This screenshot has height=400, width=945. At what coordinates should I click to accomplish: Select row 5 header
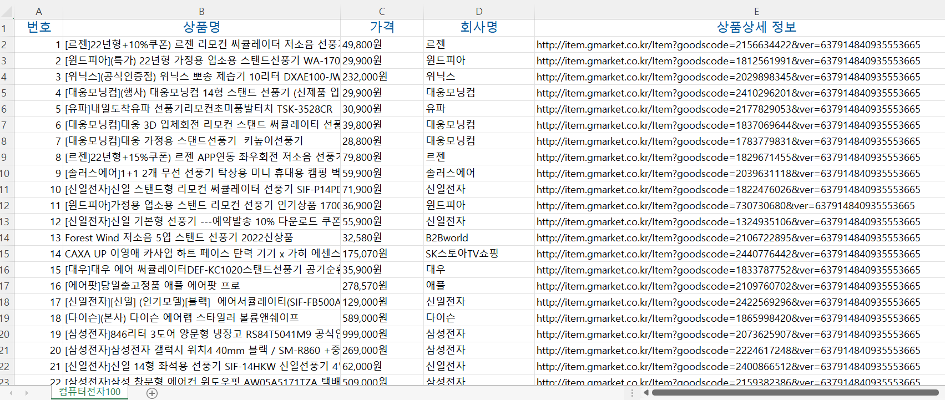[x=7, y=93]
